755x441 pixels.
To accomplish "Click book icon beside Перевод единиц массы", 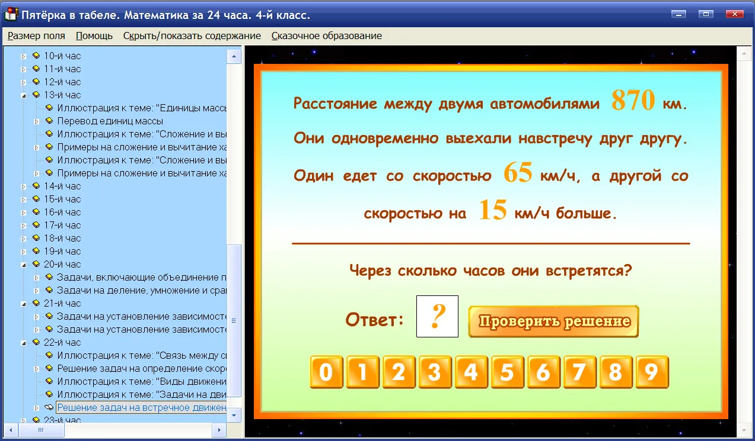I will [x=49, y=121].
